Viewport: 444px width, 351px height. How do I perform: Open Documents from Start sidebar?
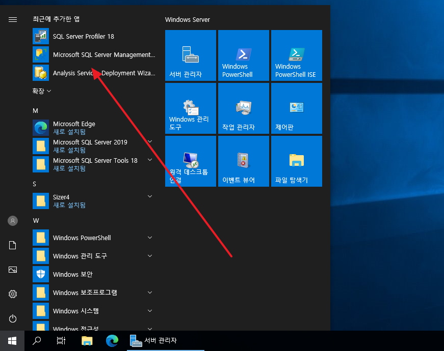[x=13, y=245]
